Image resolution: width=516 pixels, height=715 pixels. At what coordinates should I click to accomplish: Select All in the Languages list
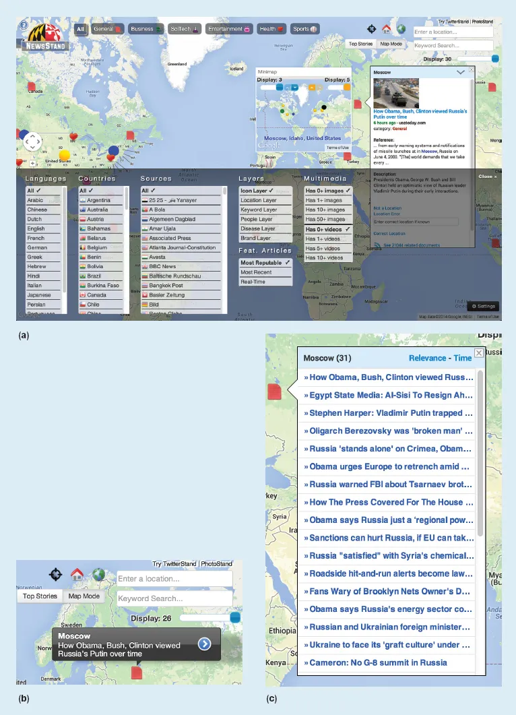(x=43, y=191)
